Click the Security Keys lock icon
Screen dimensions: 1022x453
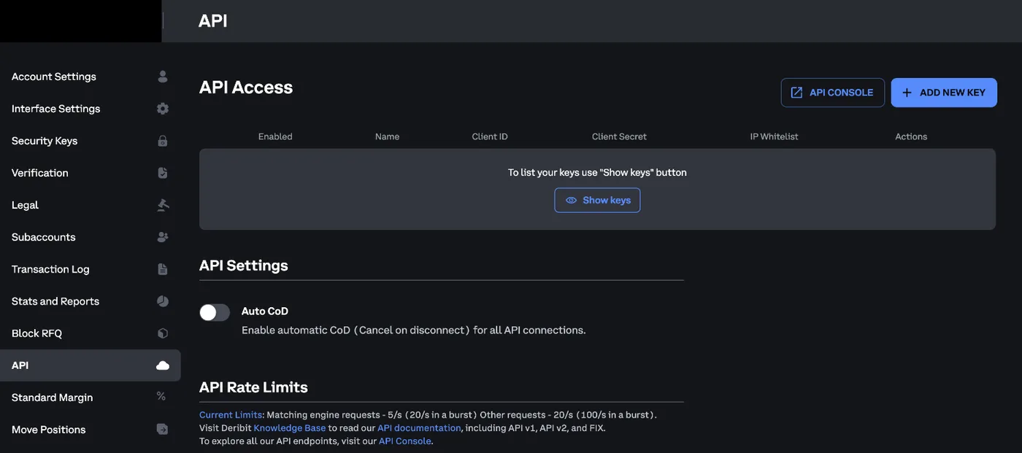[163, 141]
